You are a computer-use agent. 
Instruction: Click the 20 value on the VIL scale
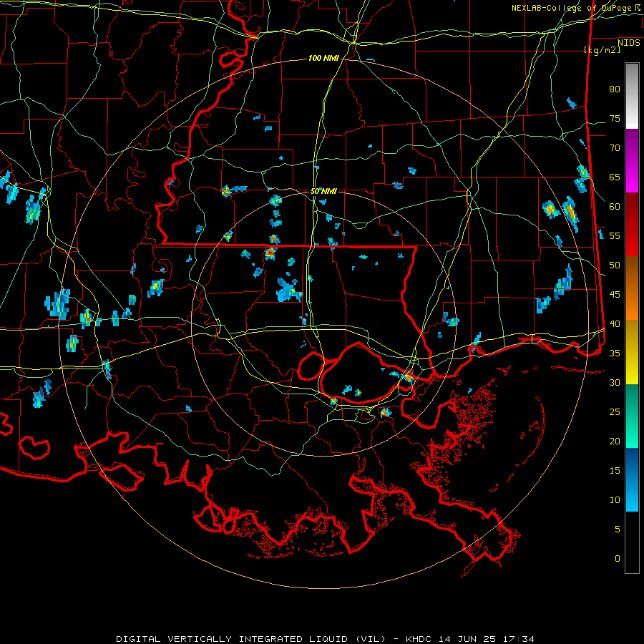click(615, 441)
